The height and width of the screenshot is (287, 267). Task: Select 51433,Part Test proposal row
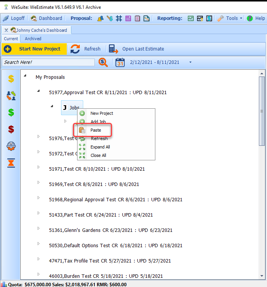point(101,215)
